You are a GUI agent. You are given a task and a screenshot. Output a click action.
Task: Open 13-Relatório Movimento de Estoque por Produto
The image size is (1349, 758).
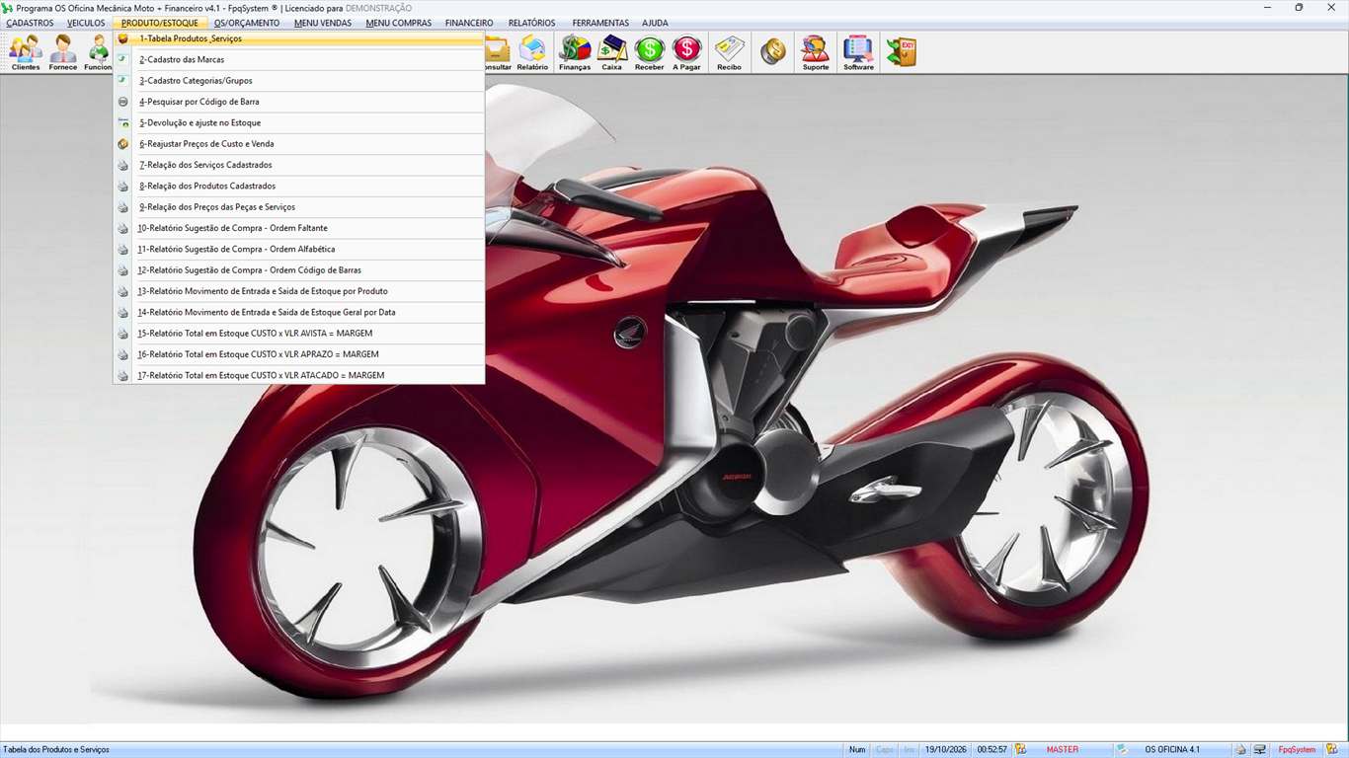299,291
